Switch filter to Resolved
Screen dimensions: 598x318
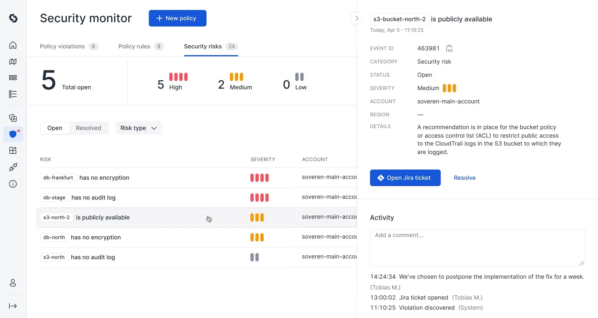click(x=88, y=128)
